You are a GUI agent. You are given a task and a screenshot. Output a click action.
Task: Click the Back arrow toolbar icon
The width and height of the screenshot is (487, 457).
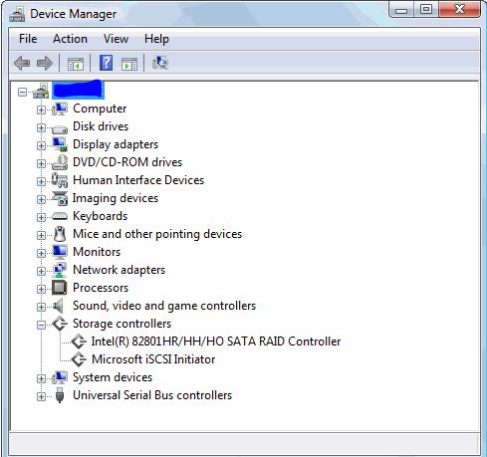click(x=22, y=63)
